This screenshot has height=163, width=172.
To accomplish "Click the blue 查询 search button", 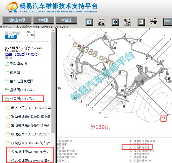I will [x=11, y=37].
